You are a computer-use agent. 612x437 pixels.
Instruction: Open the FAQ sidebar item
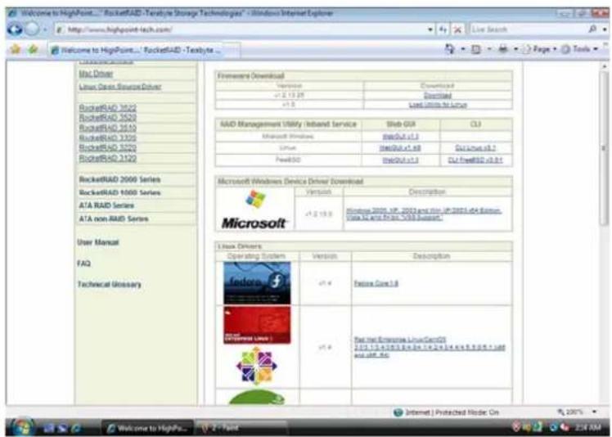point(83,264)
